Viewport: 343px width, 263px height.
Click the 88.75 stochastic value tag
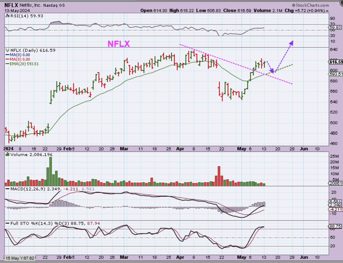[x=335, y=226]
